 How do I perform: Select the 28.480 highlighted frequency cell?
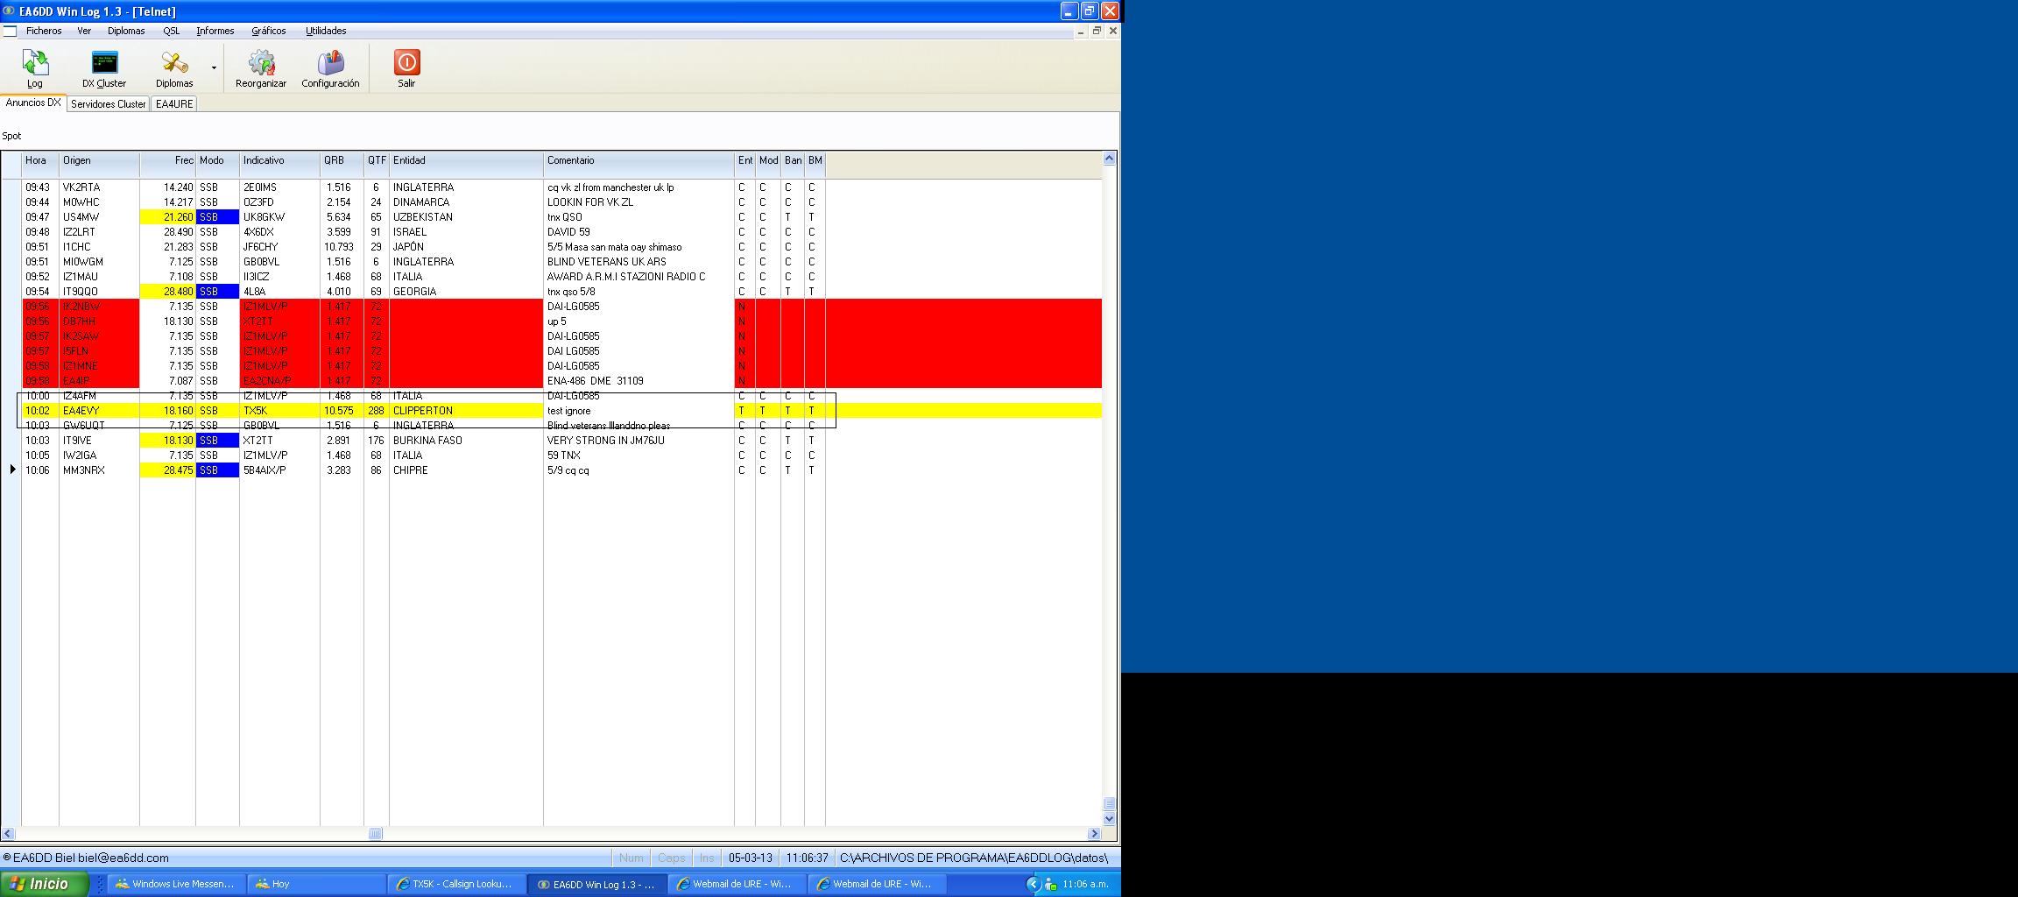[x=167, y=292]
